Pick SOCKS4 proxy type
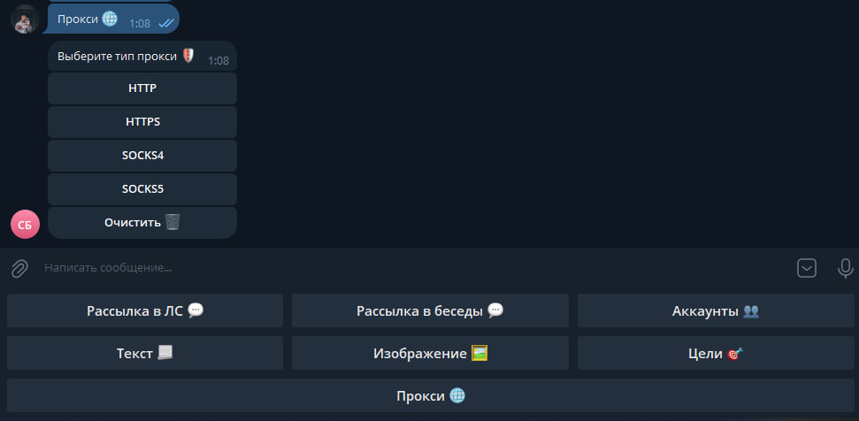The height and width of the screenshot is (421, 859). [x=142, y=156]
